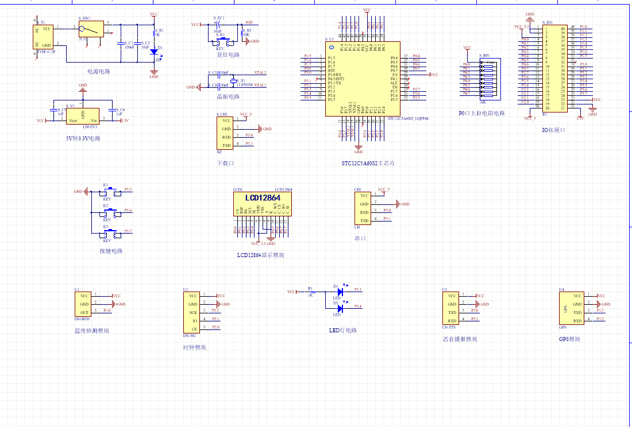This screenshot has height=427, width=632.
Task: Click the LDO3V3 regulator S_V1
Action: coord(83,116)
